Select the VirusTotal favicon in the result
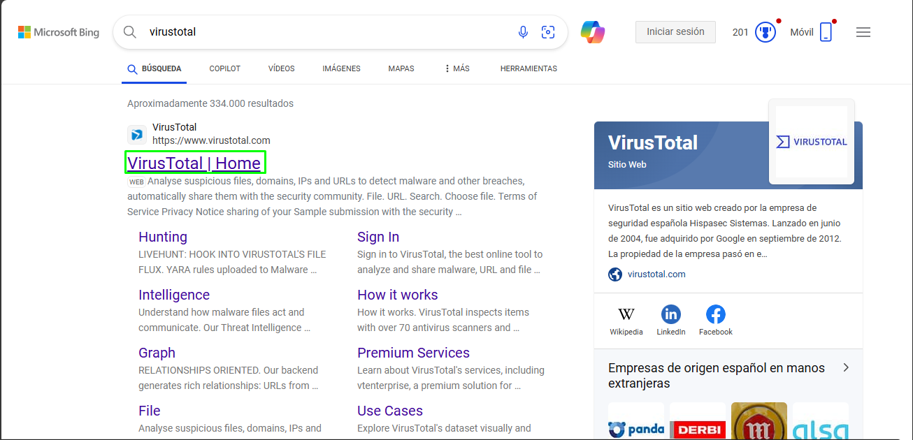The height and width of the screenshot is (440, 913). point(136,134)
